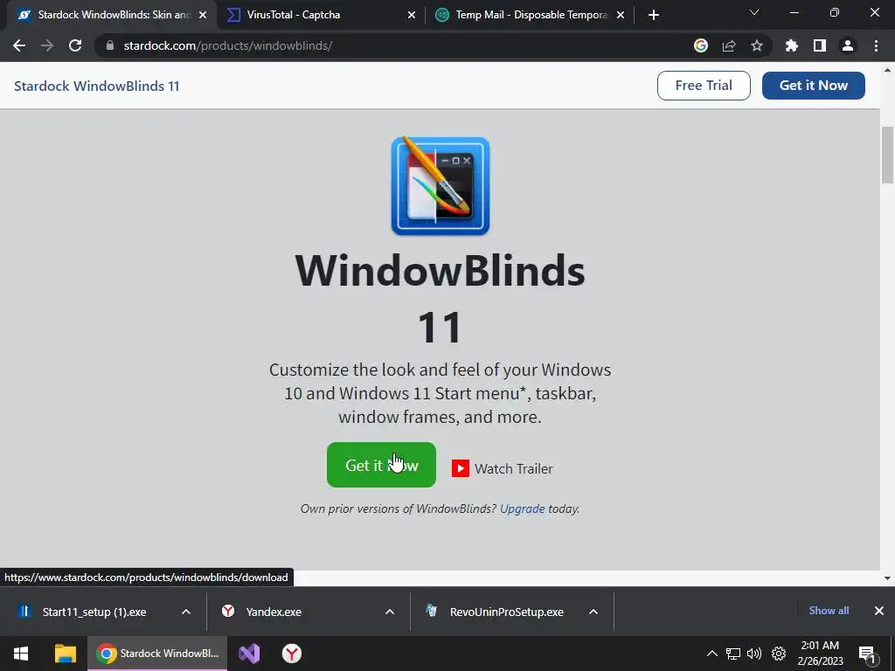Bookmark this page with the star icon
The height and width of the screenshot is (671, 895).
click(757, 45)
